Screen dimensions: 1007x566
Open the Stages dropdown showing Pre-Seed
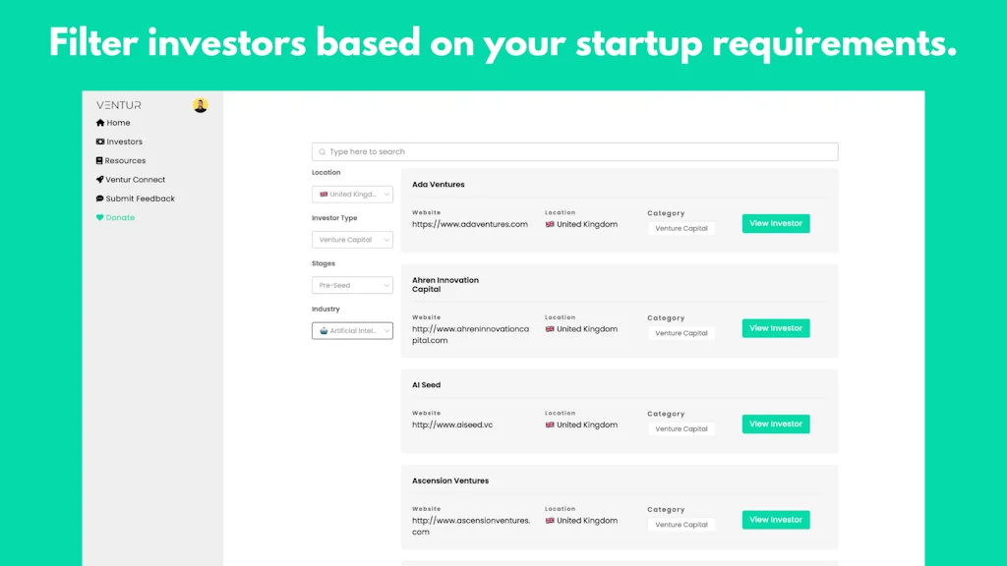click(352, 285)
